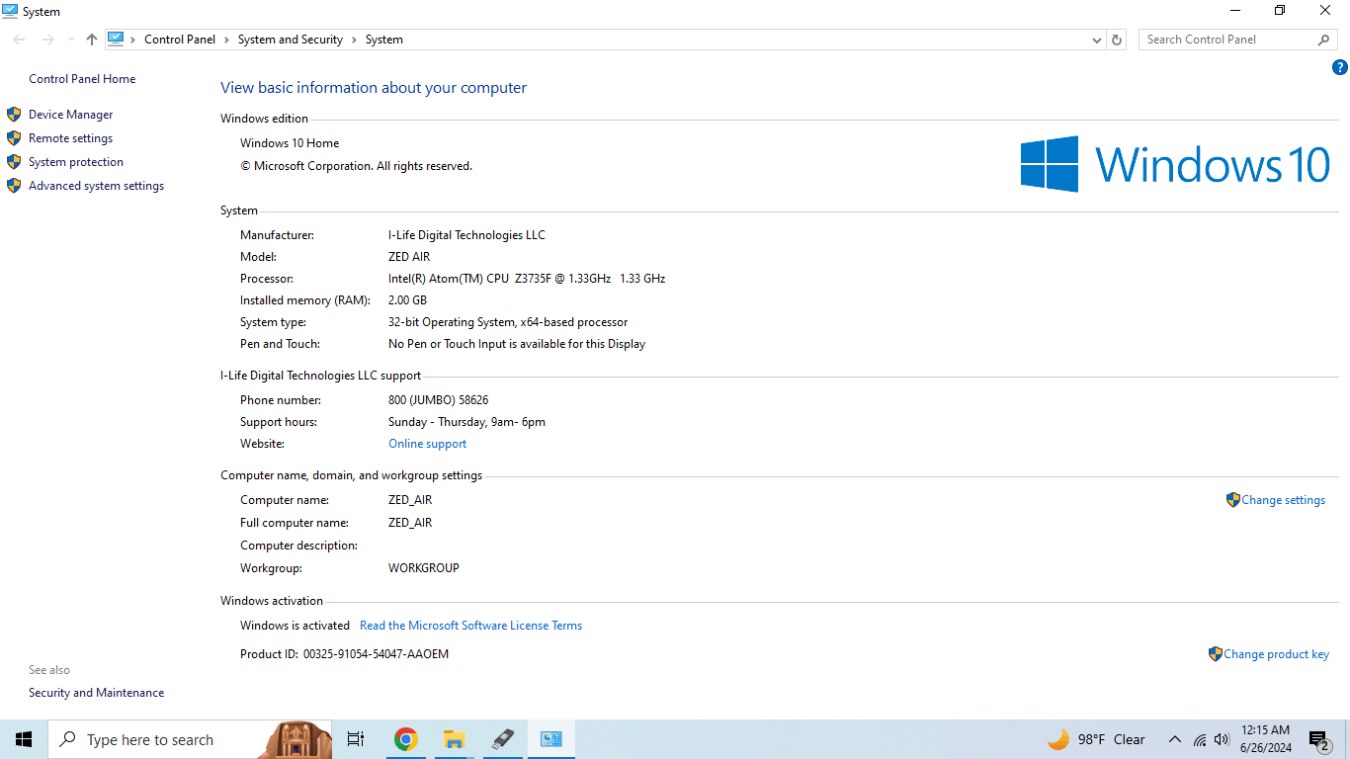Click the System window title icon
This screenshot has height=759, width=1350.
[x=11, y=11]
